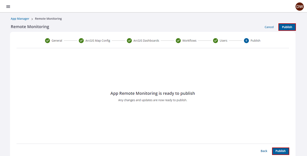Open the DW user avatar menu
This screenshot has height=156, width=307.
tap(299, 7)
